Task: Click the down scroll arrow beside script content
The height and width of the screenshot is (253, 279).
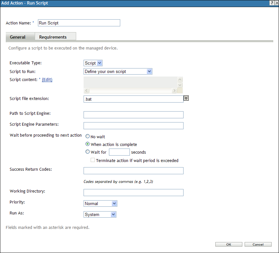Action: 180,85
